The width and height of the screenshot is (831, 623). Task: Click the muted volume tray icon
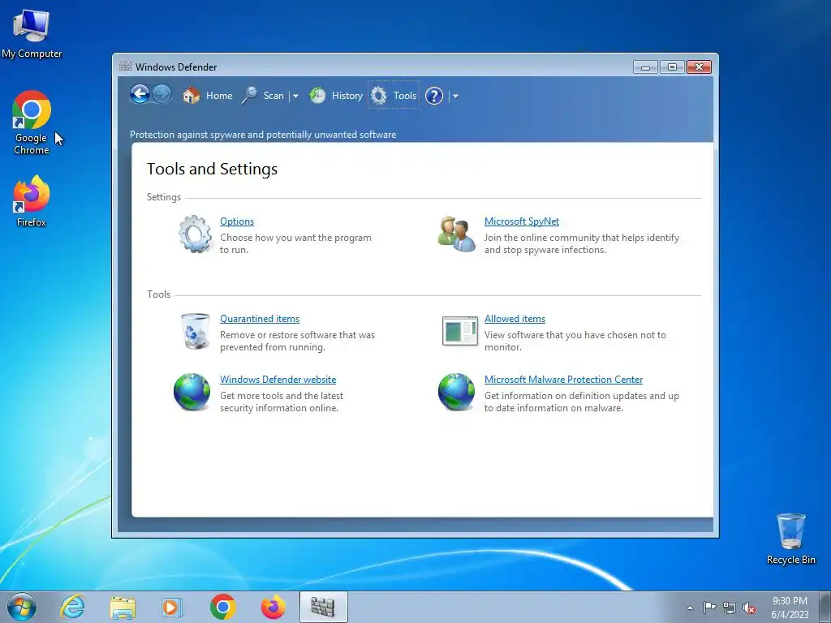tap(749, 608)
